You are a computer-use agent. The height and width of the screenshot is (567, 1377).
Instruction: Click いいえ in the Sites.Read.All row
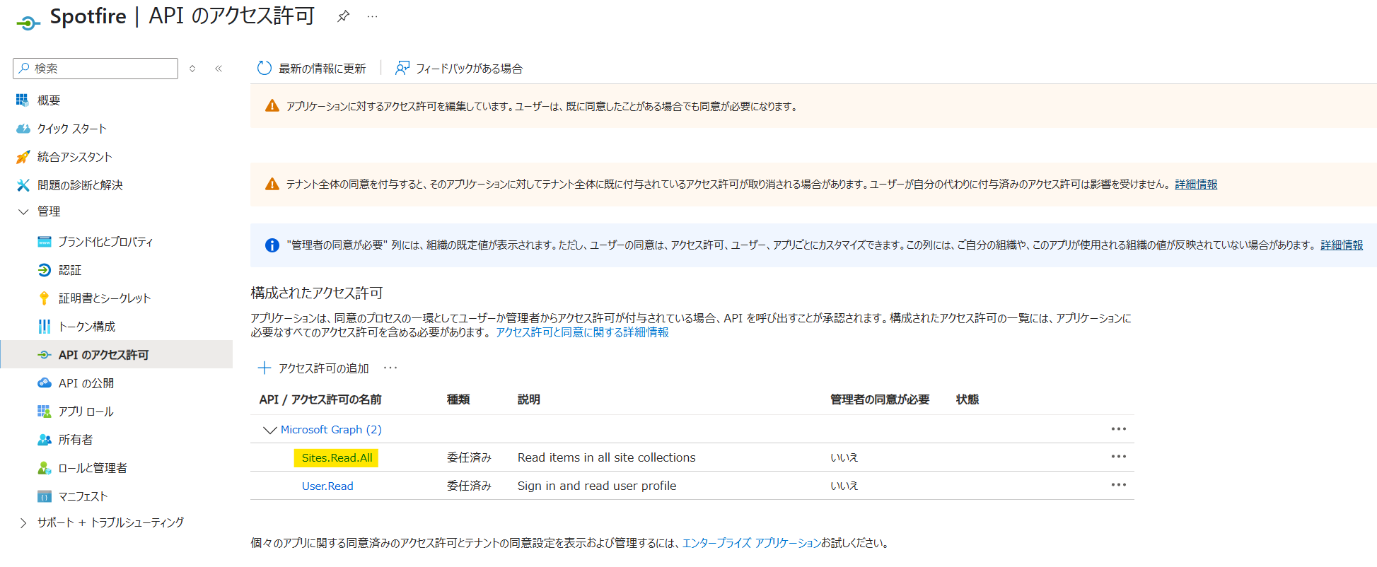point(844,457)
